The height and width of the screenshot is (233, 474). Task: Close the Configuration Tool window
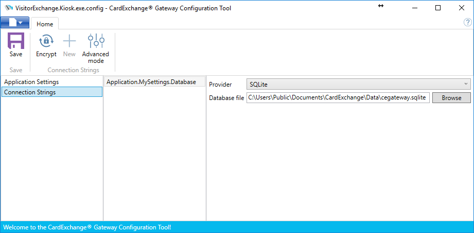(x=461, y=8)
